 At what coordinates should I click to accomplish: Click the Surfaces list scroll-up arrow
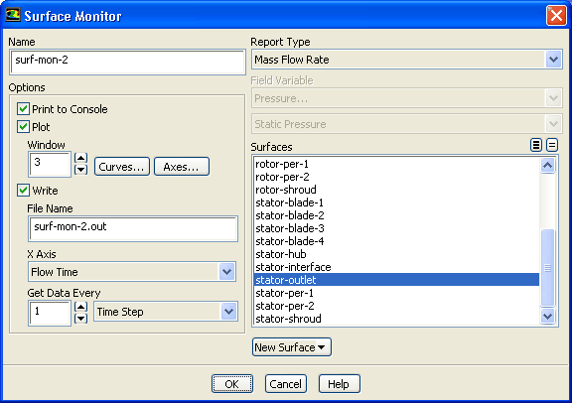click(547, 165)
